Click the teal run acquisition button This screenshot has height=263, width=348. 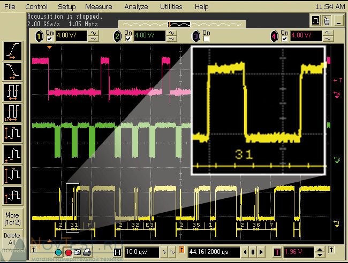point(58,252)
